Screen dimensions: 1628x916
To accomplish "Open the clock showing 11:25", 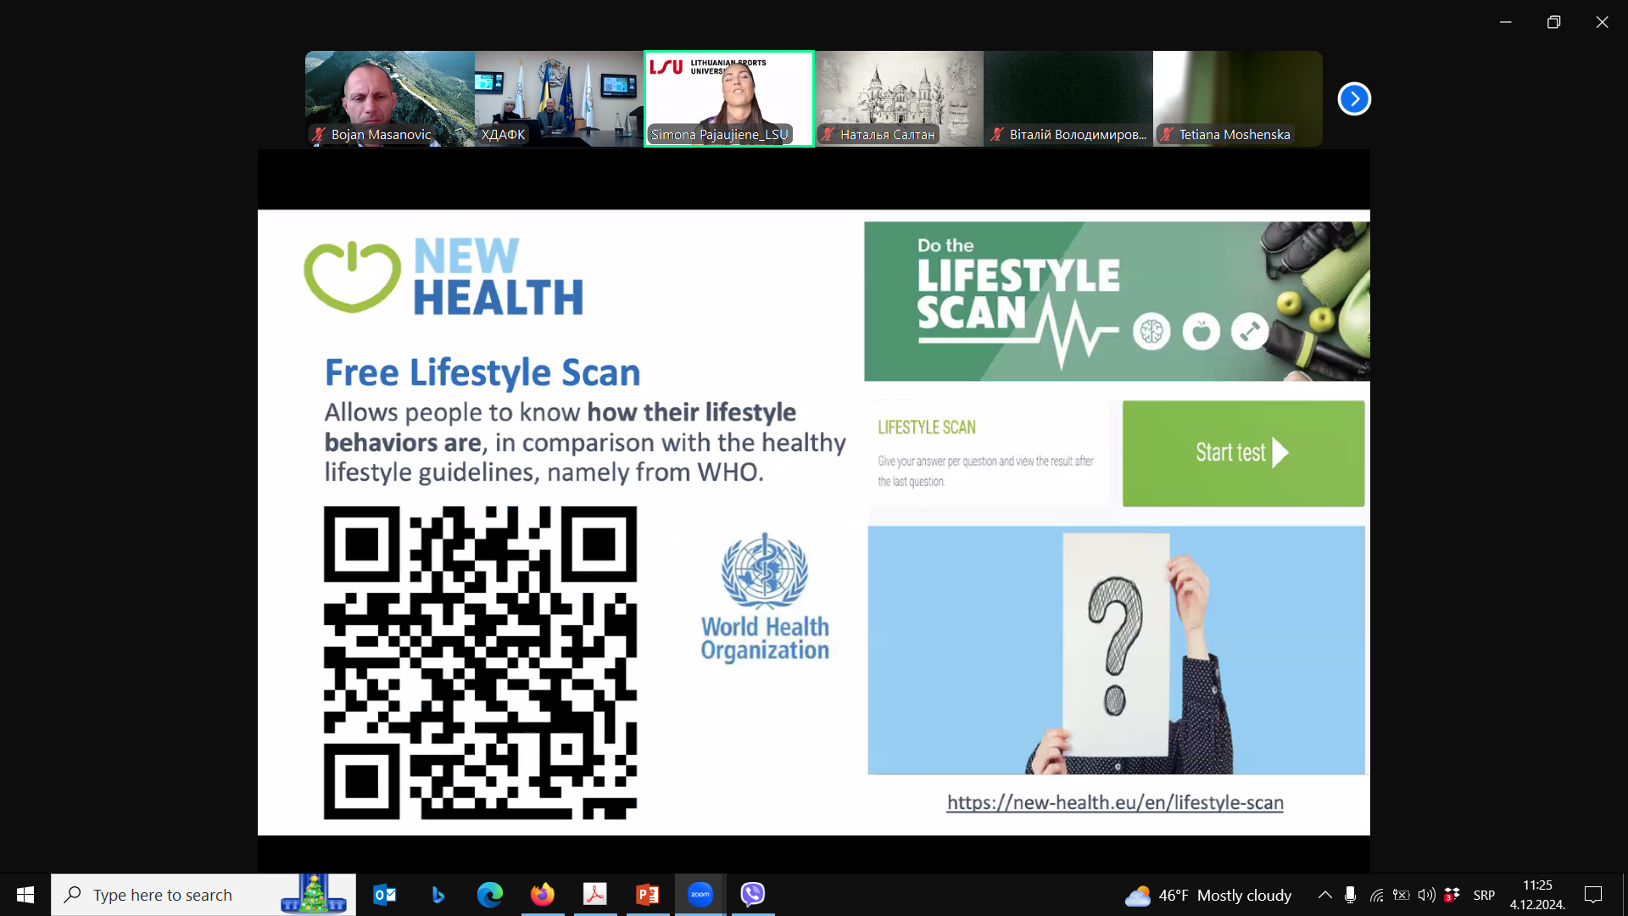I will tap(1537, 895).
